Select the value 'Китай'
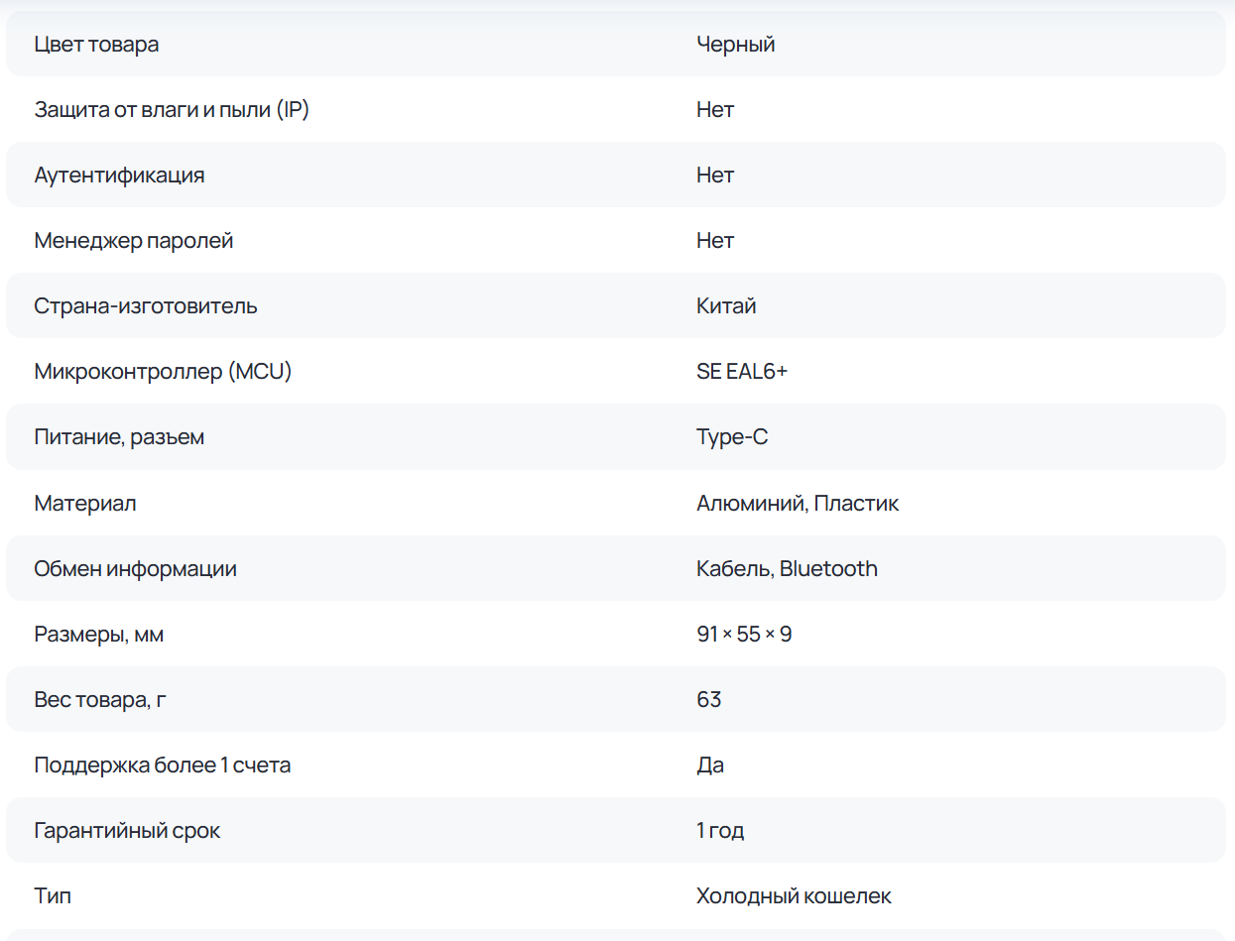1235x941 pixels. pos(726,306)
